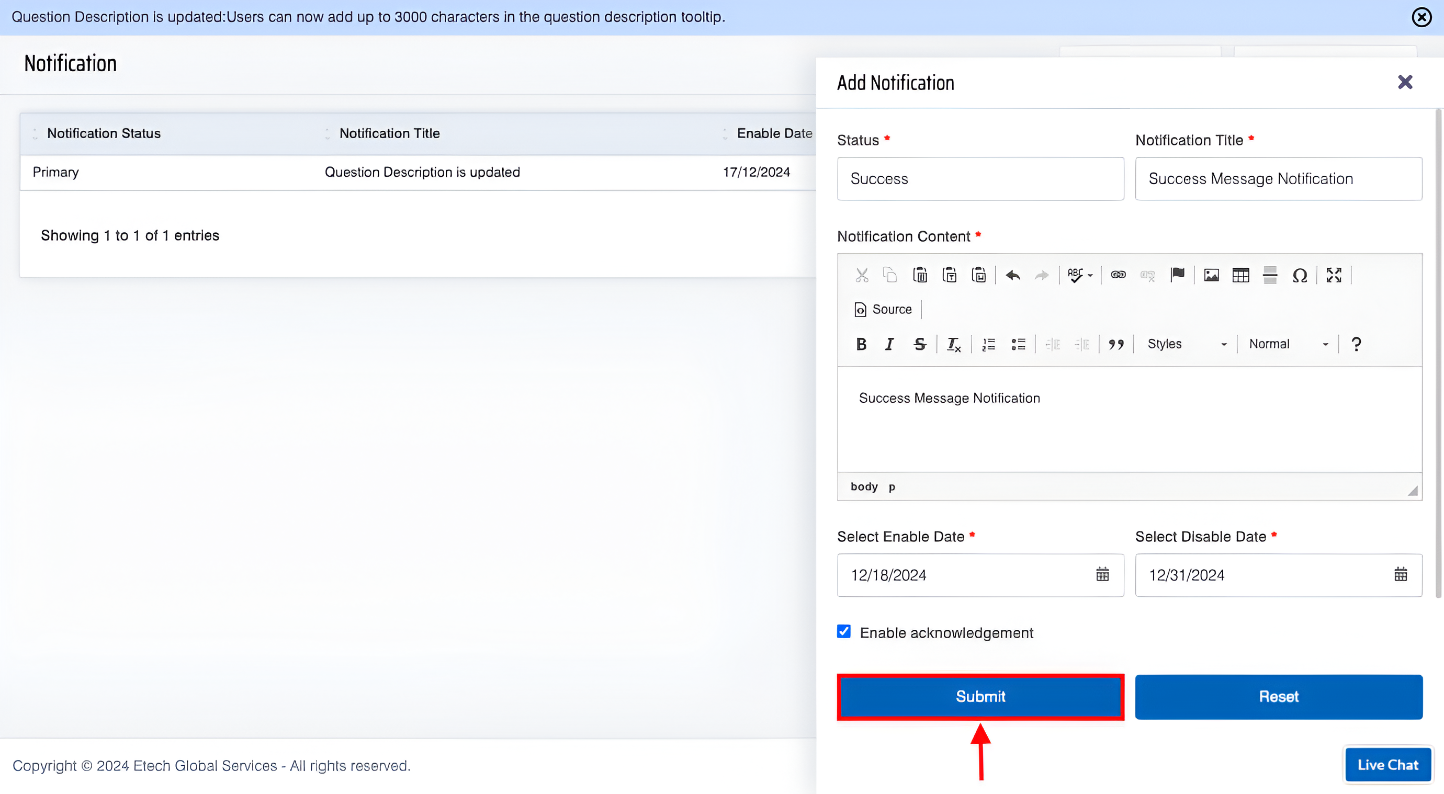Click the Link insertion icon

tap(1119, 275)
